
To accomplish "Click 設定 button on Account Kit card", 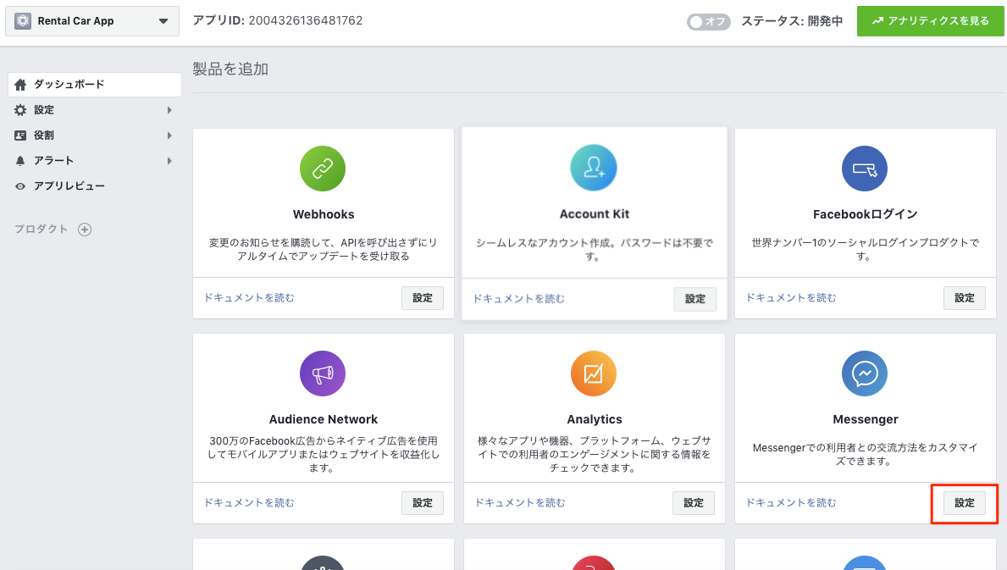I will (x=694, y=299).
